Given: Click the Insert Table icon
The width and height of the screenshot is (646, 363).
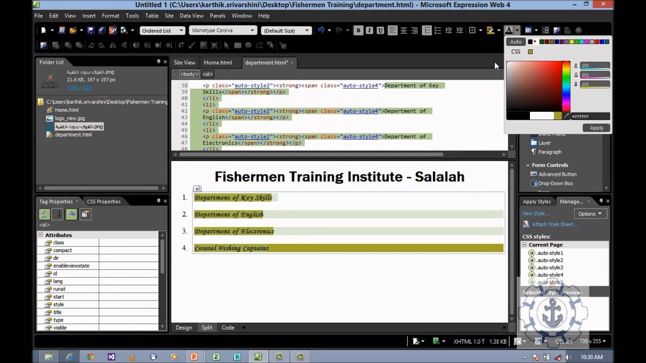Looking at the screenshot, I should point(528,30).
